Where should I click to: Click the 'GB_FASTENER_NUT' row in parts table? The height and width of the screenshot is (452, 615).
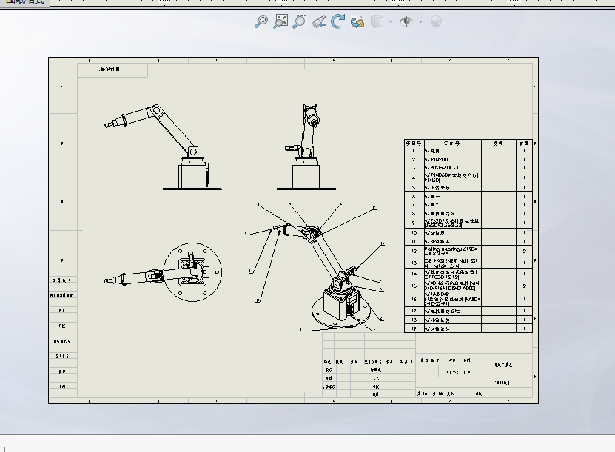click(468, 263)
